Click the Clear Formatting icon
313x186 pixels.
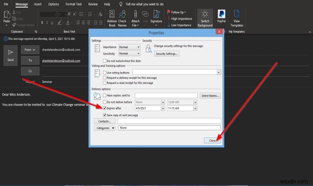click(101, 14)
